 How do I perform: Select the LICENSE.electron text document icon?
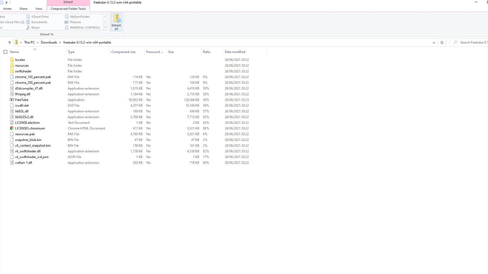(12, 123)
